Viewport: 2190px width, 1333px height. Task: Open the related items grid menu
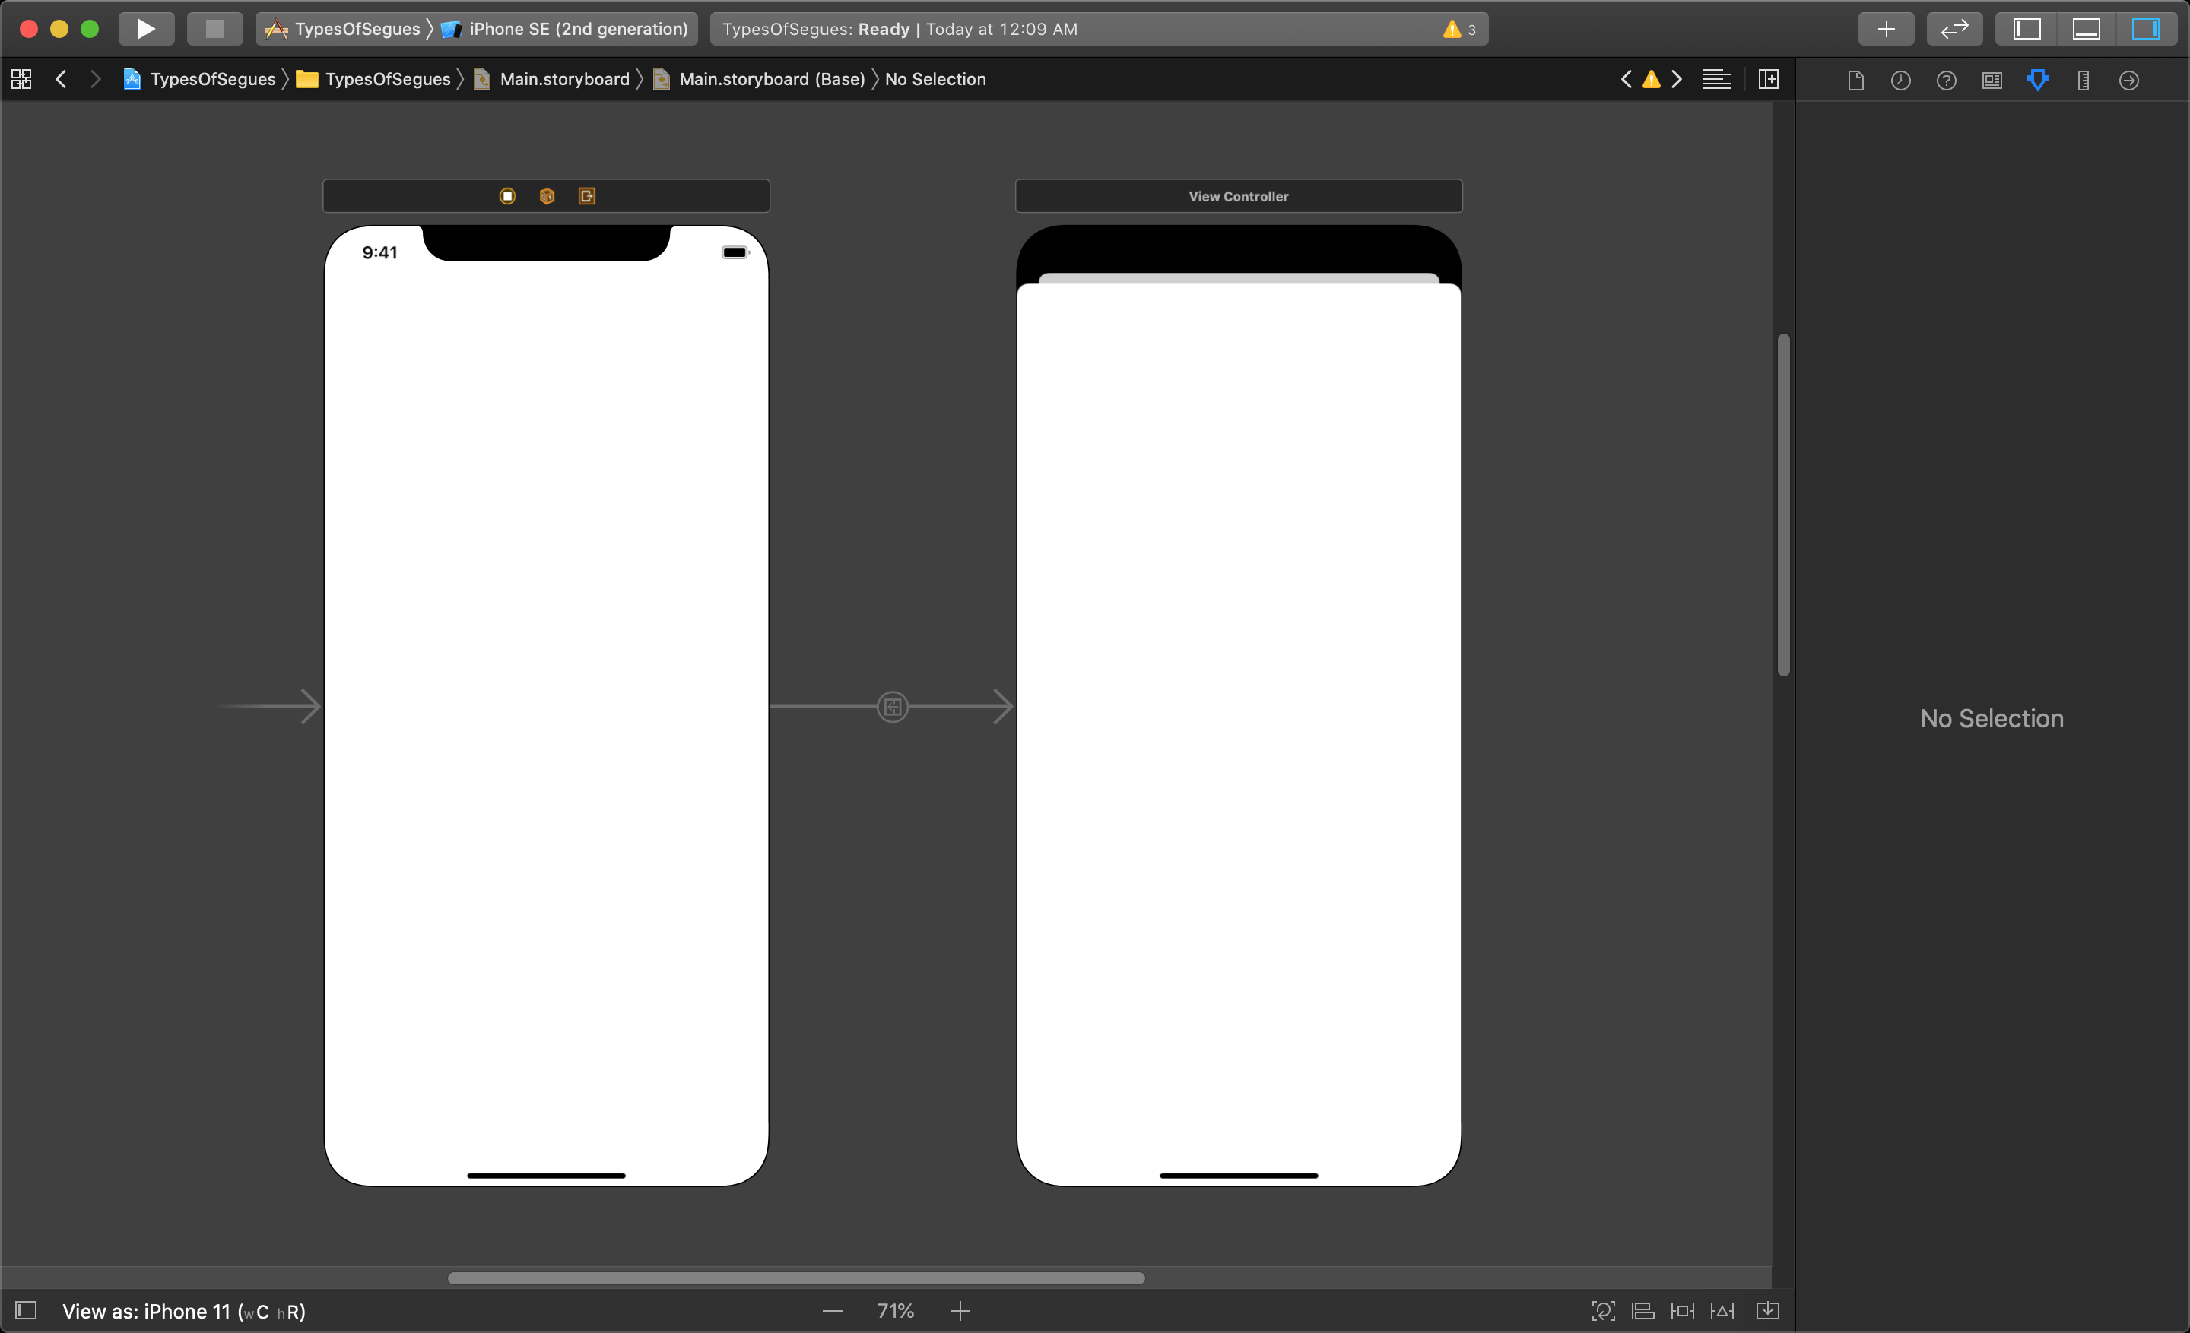(x=21, y=79)
